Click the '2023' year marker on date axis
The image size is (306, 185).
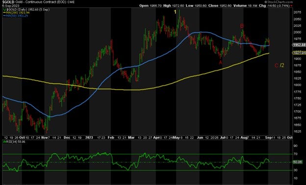tap(89, 138)
